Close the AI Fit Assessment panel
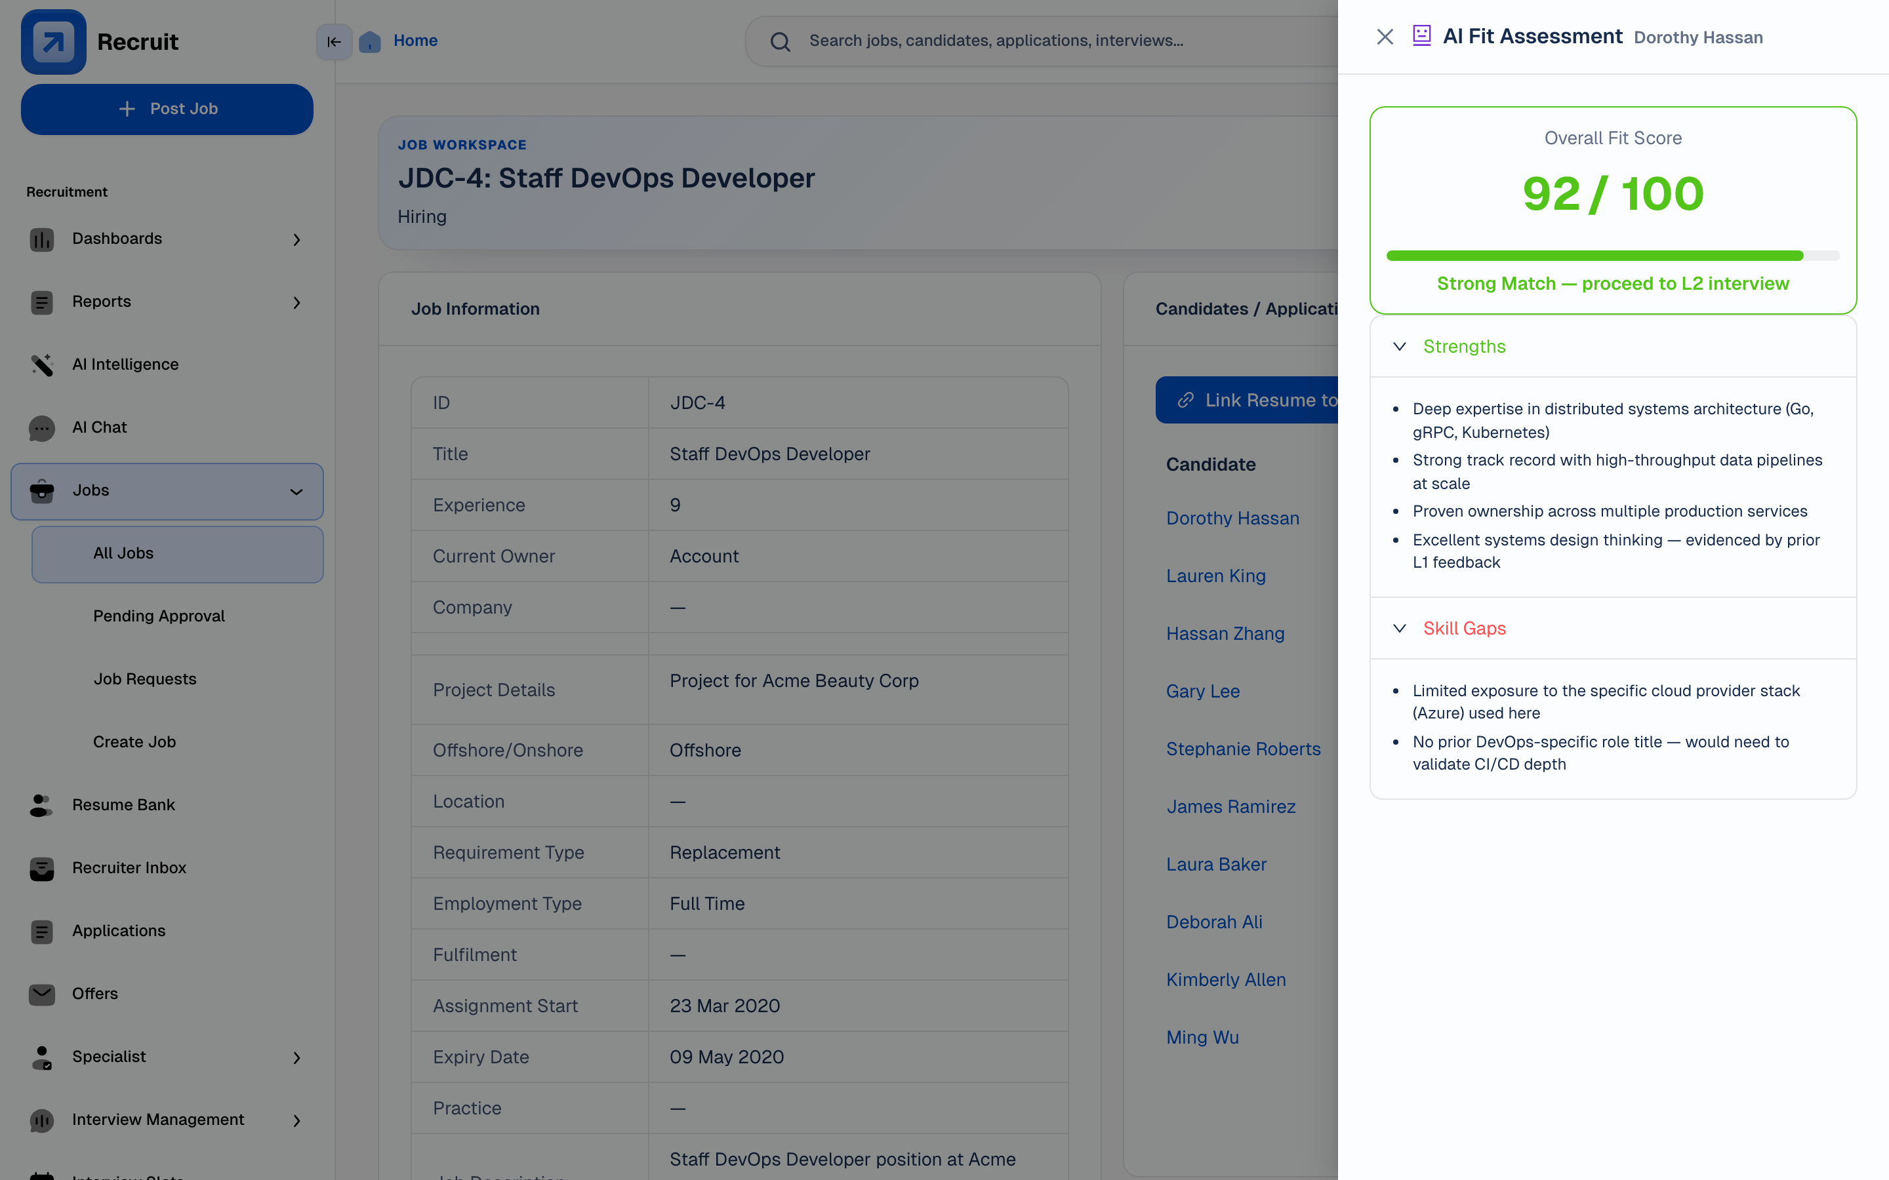 1385,37
